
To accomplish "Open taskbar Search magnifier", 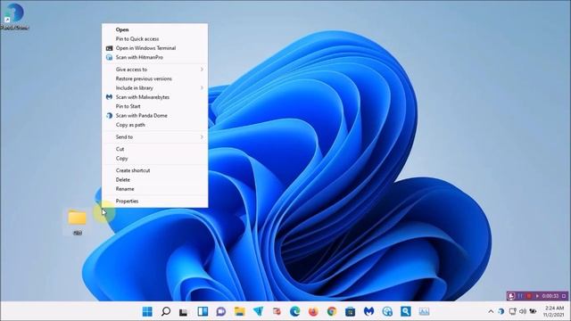I will [166, 311].
